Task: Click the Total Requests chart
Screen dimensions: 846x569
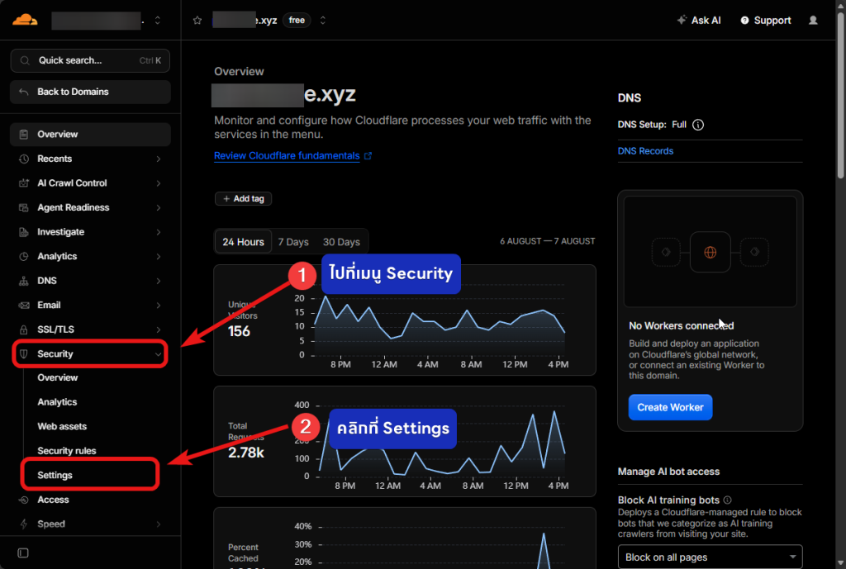Action: pos(405,441)
